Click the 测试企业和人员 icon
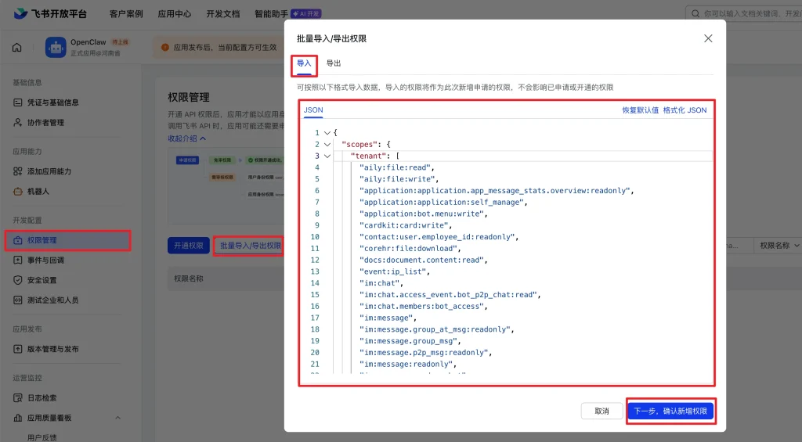 [x=18, y=300]
